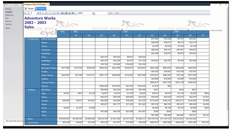Screen dimensions: 230x129
Task: Close the Company Sales.rdl tab
Action: coord(48,4)
